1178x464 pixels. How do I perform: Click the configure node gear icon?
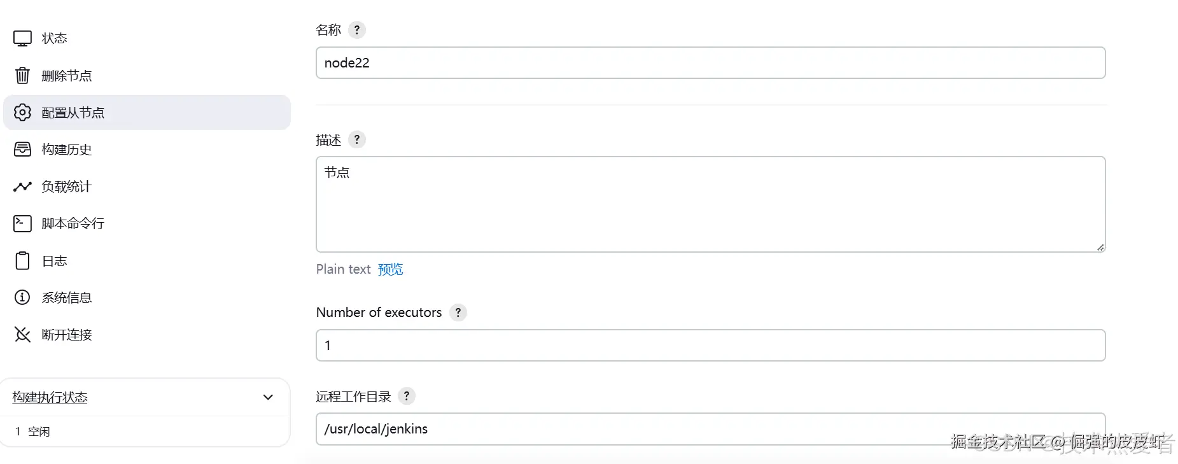[x=22, y=113]
